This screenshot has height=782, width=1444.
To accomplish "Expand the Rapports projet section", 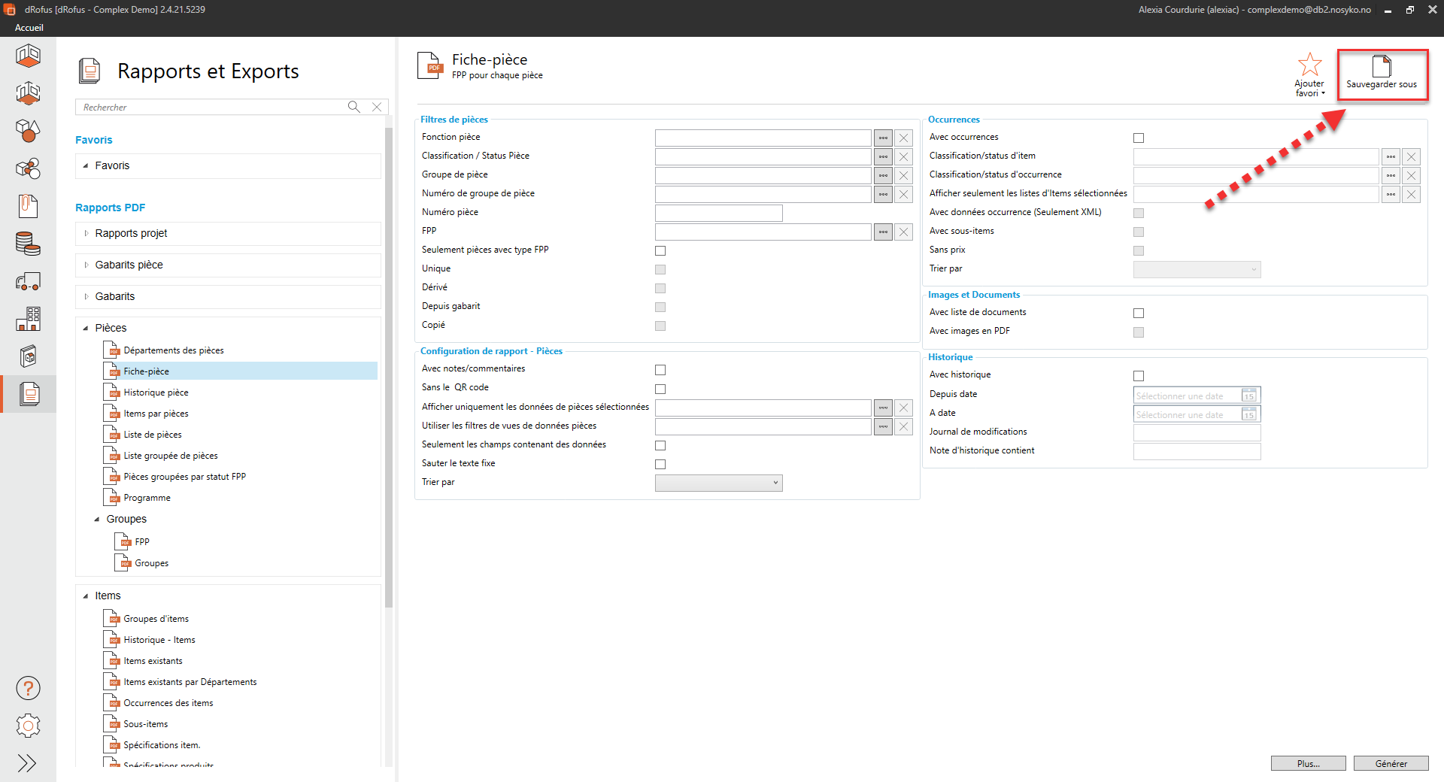I will click(x=86, y=233).
